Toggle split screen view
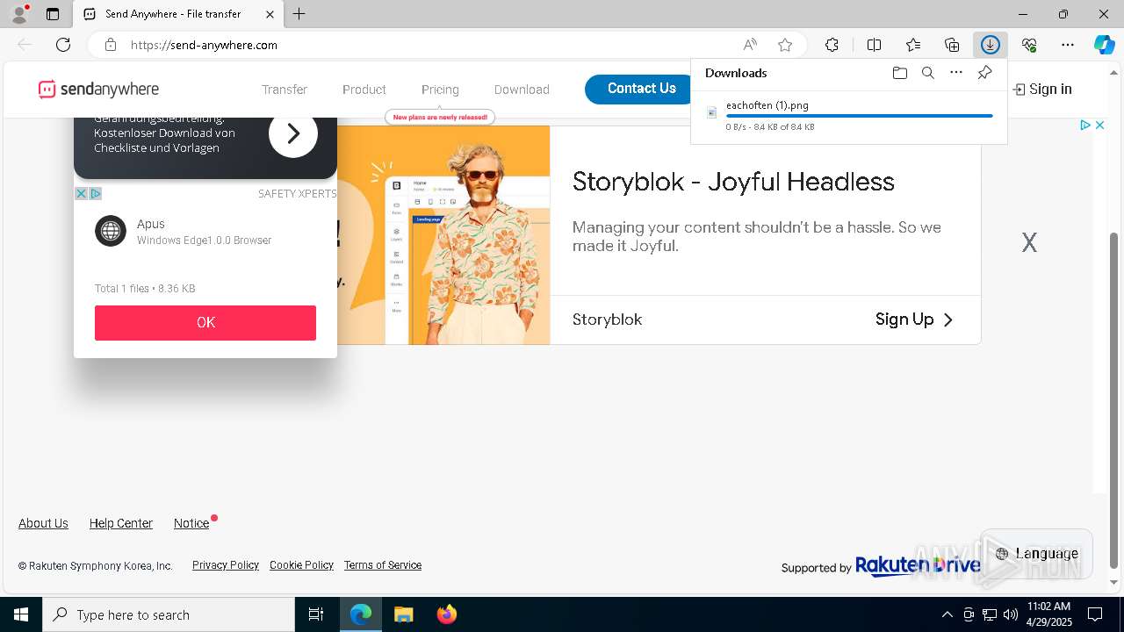Viewport: 1124px width, 632px height. pyautogui.click(x=874, y=45)
